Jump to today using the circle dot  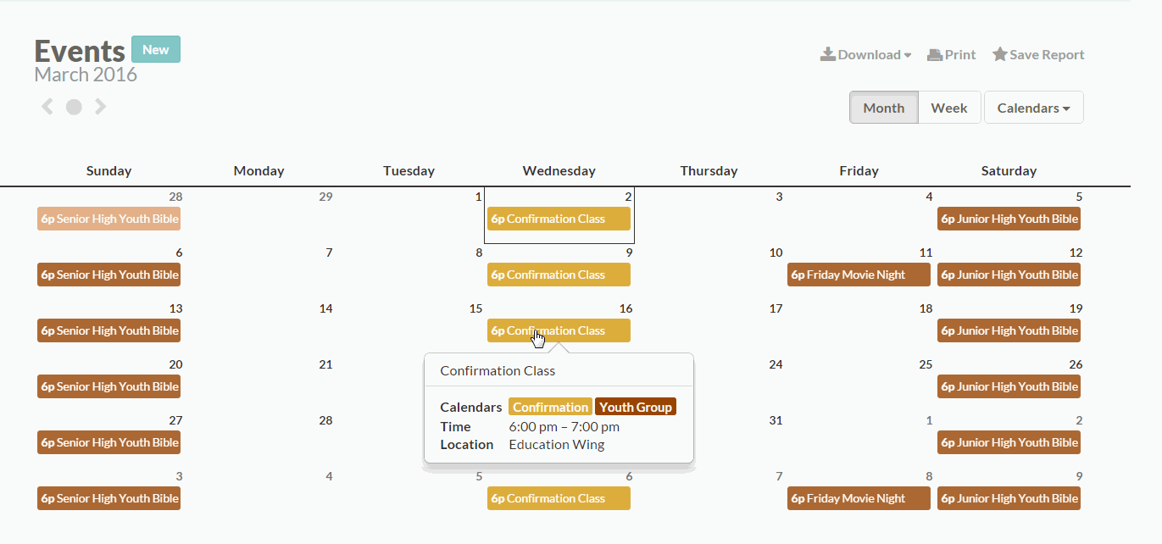point(74,106)
